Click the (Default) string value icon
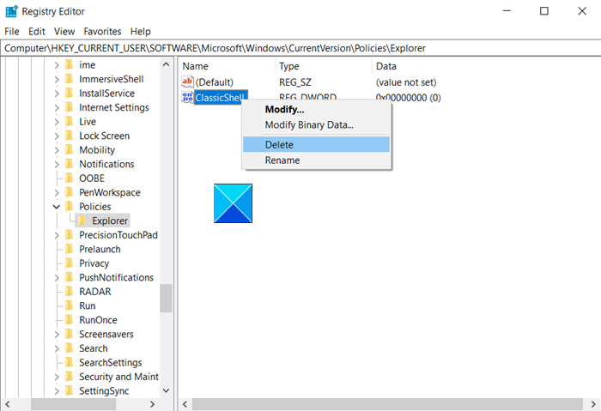The image size is (601, 411). pos(187,82)
